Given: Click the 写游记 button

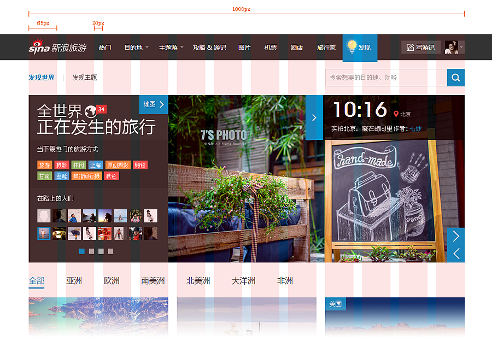Looking at the screenshot, I should point(421,48).
